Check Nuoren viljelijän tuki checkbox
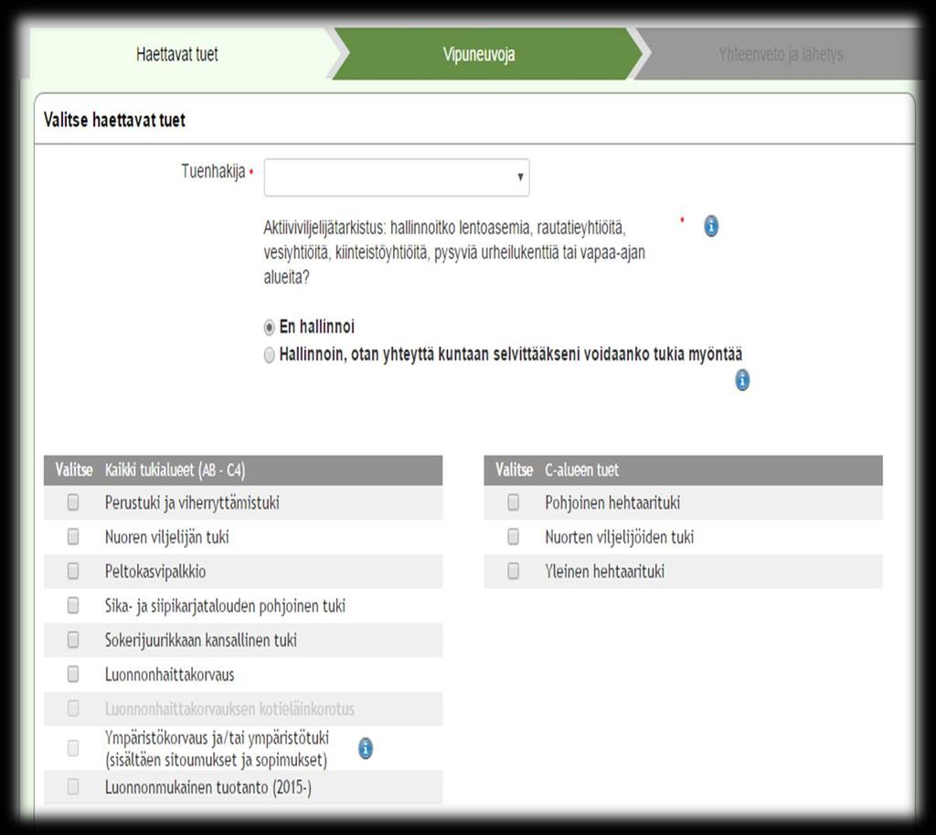Screen dimensions: 936x835 (x=73, y=537)
